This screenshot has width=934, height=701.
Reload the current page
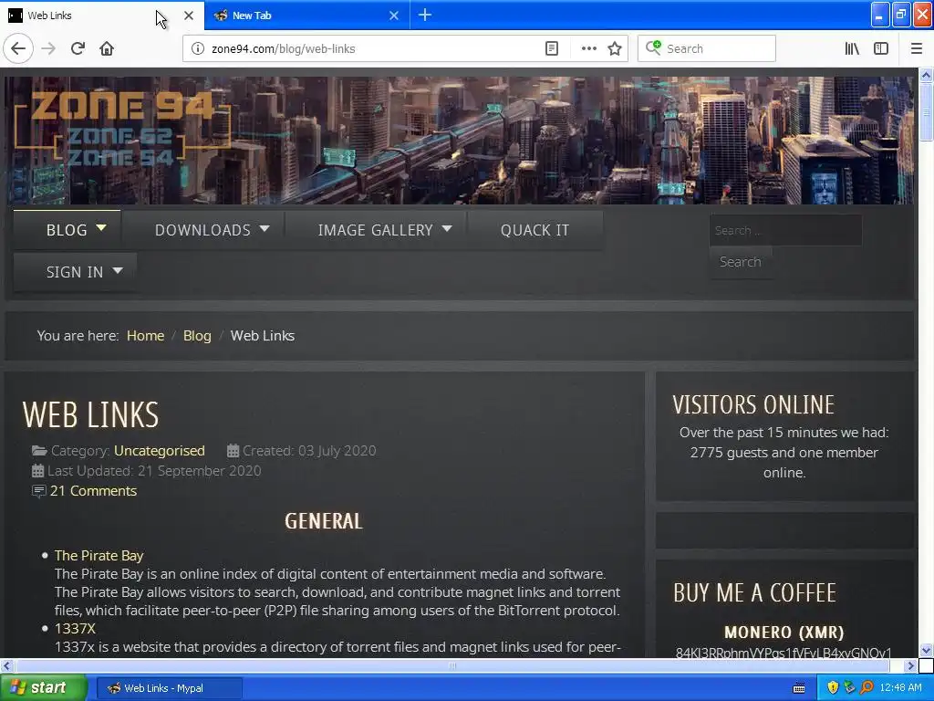point(78,48)
